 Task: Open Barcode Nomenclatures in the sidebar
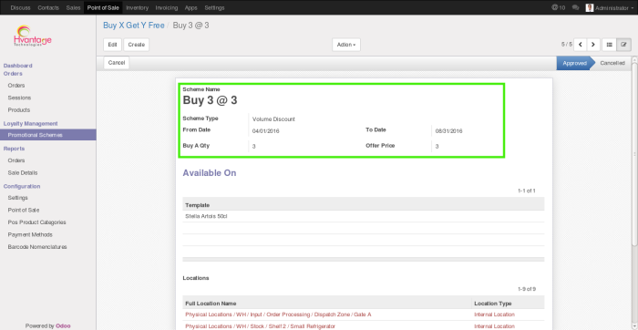[x=37, y=246]
